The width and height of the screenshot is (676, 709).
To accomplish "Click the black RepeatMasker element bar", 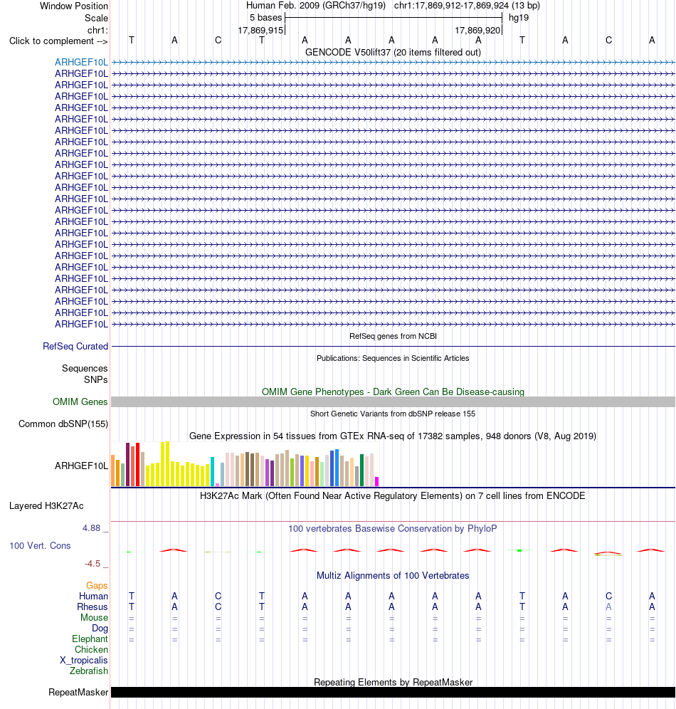I will tap(393, 693).
